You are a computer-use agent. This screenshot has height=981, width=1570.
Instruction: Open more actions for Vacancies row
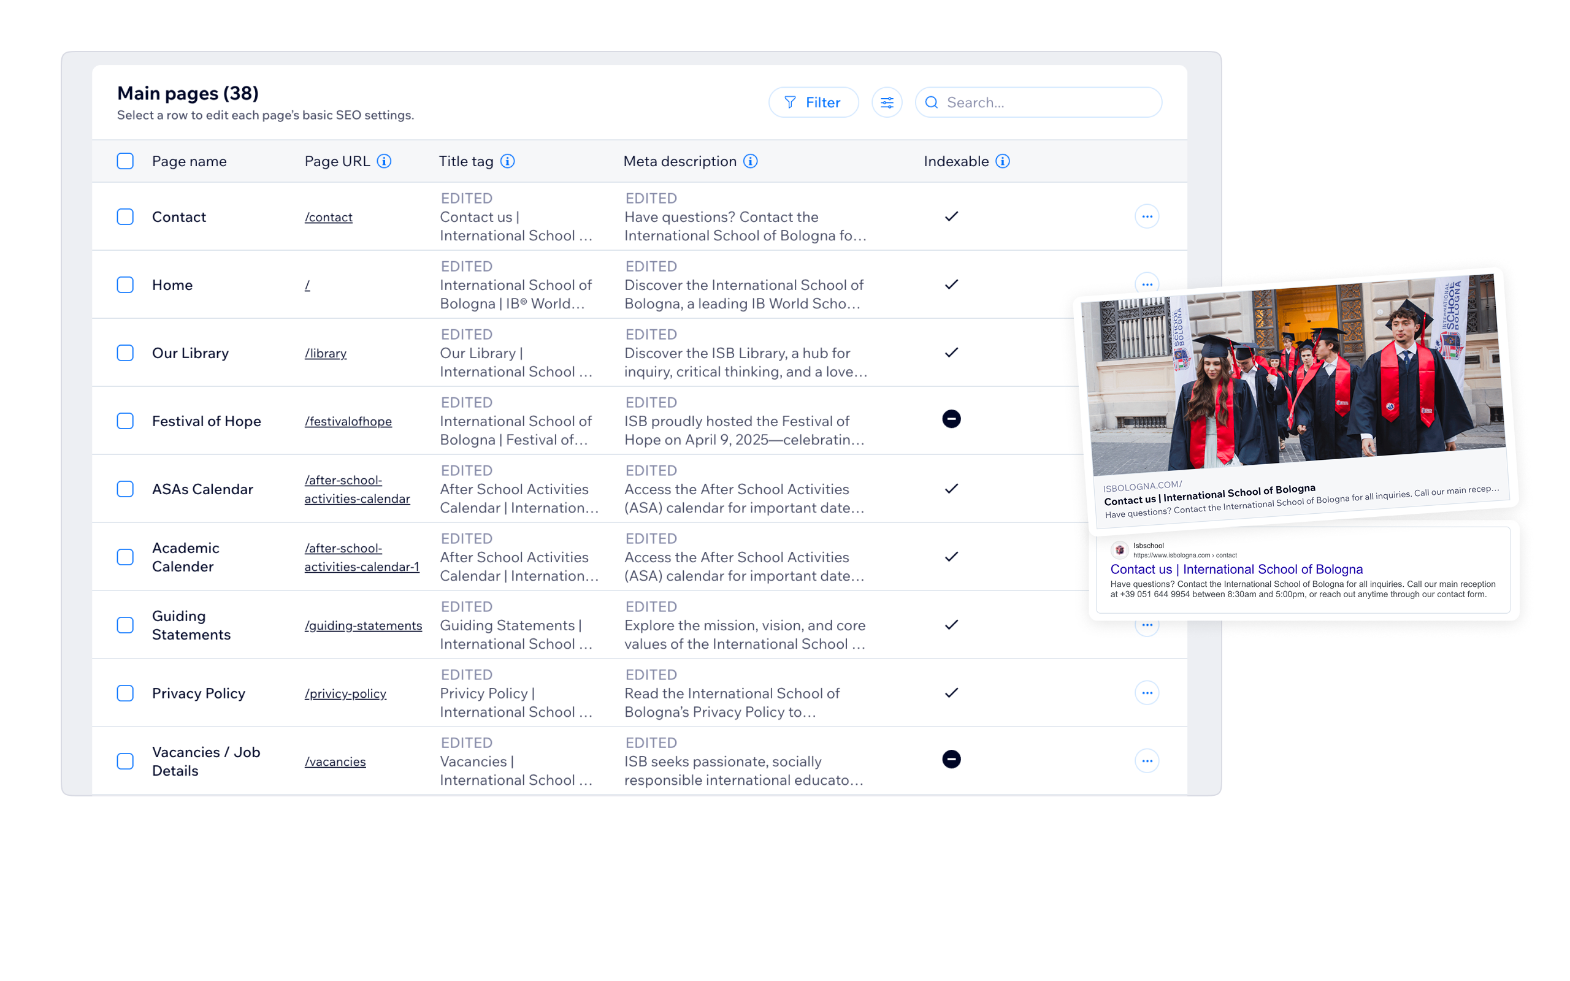click(1146, 761)
